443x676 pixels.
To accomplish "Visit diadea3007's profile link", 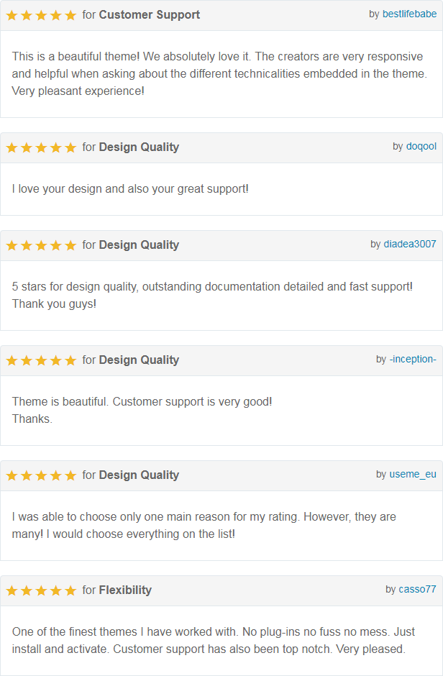I will 410,244.
